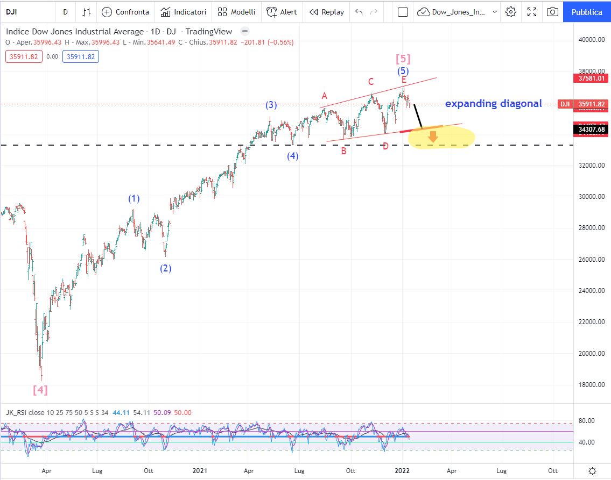
Task: Click the blue 35911.82 buy price box
Action: point(81,57)
